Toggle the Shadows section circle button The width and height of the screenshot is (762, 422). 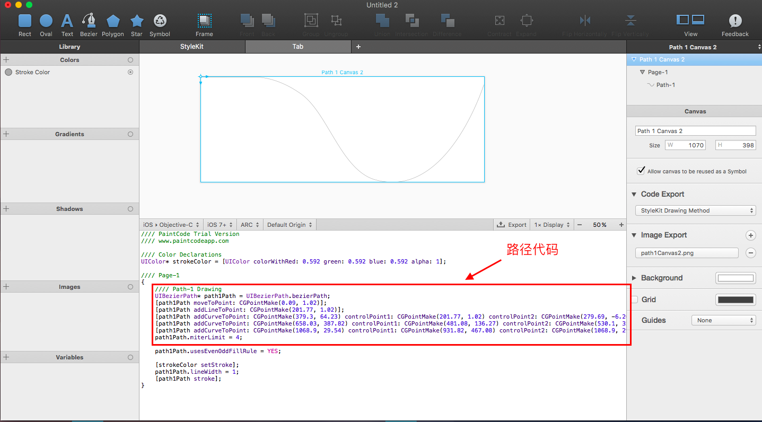tap(130, 209)
